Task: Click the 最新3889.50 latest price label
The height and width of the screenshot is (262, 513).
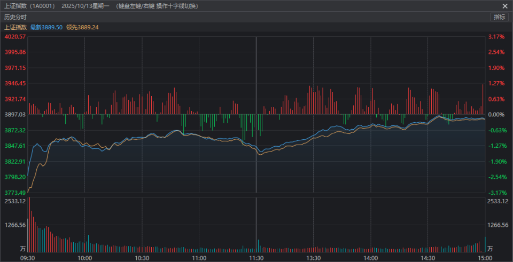Action: coord(46,27)
